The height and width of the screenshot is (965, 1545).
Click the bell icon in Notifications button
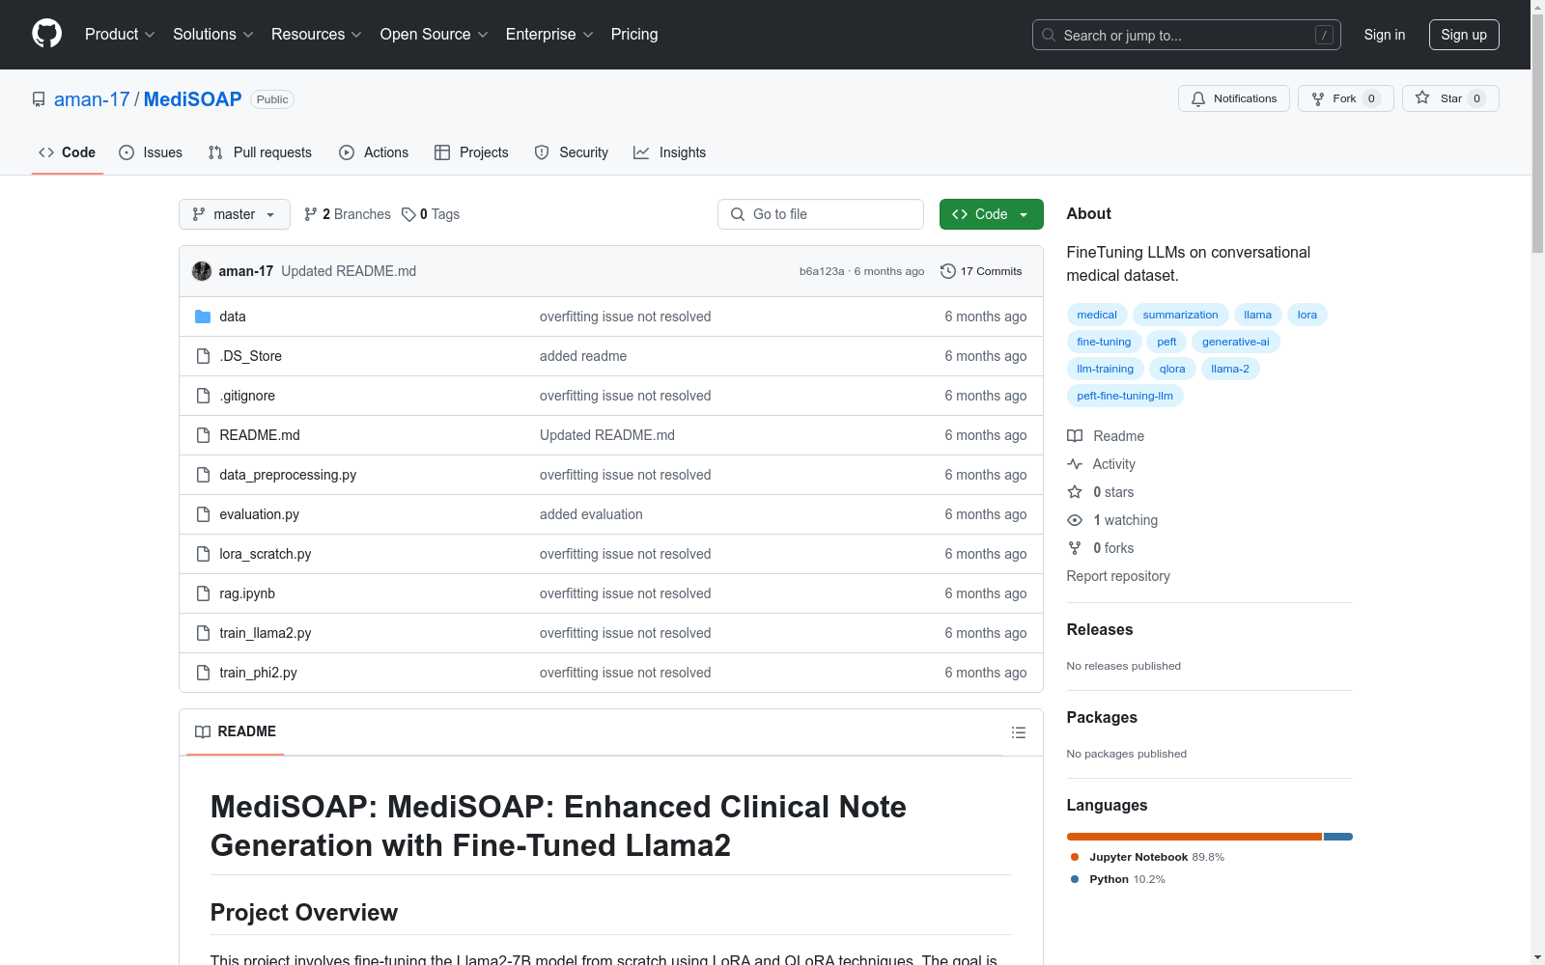[1198, 98]
